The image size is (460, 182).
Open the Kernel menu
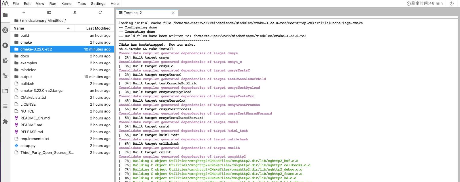67,3
